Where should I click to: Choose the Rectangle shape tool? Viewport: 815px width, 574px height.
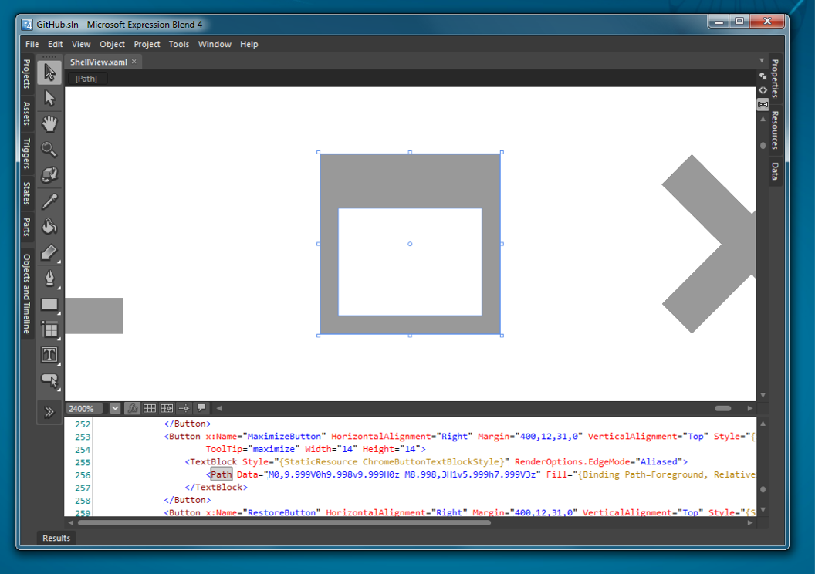tap(50, 304)
